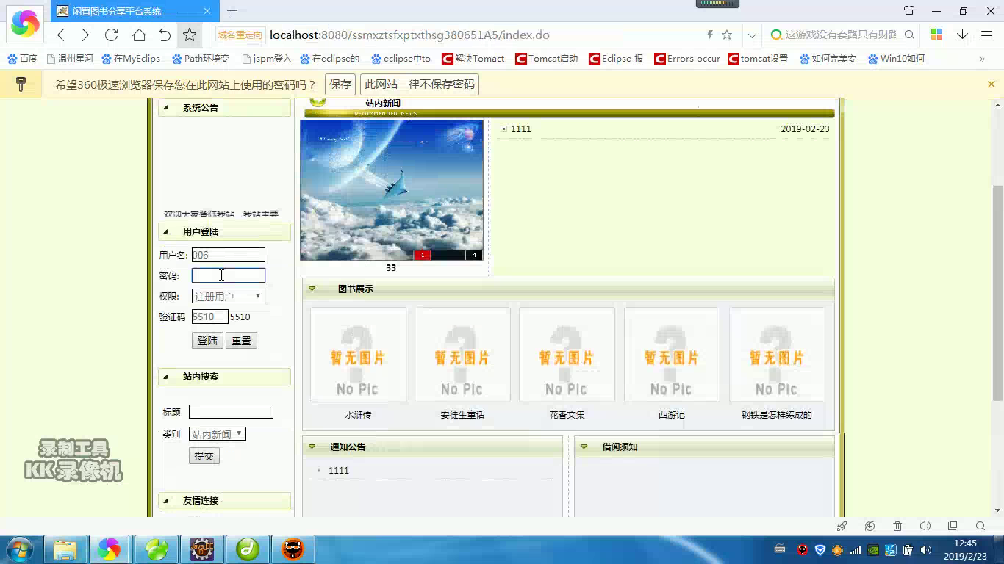Image resolution: width=1004 pixels, height=564 pixels.
Task: Reload the page with refresh icon
Action: click(x=112, y=35)
